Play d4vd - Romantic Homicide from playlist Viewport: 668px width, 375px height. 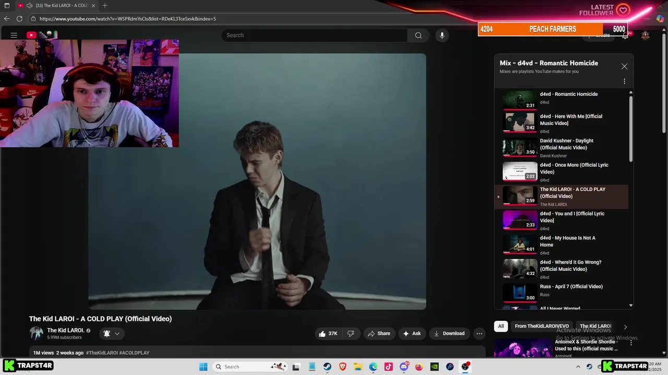pyautogui.click(x=562, y=99)
